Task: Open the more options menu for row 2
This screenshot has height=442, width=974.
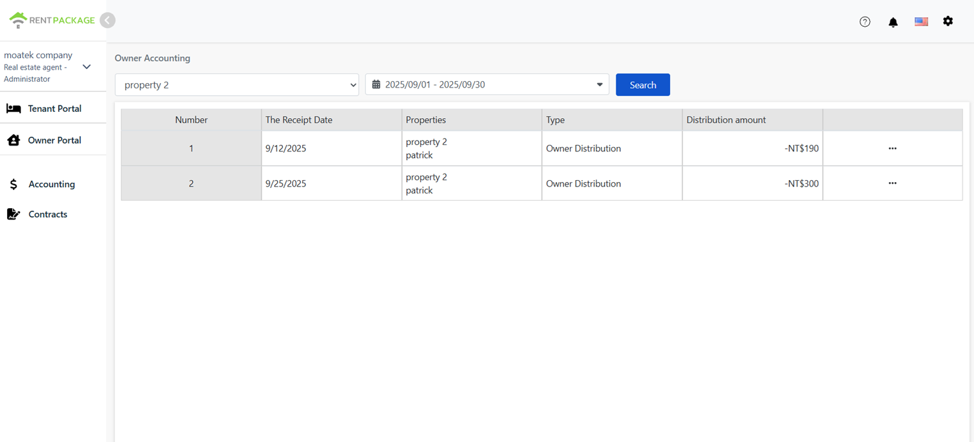Action: [x=892, y=183]
